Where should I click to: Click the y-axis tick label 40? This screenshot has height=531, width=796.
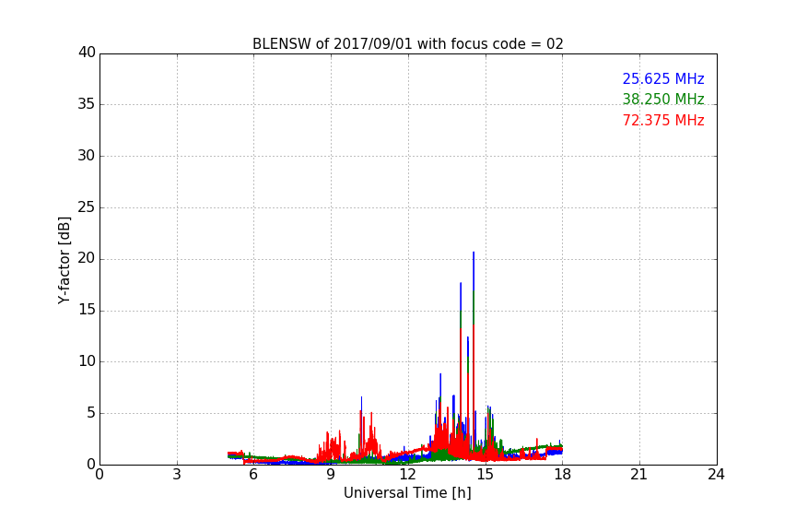87,53
